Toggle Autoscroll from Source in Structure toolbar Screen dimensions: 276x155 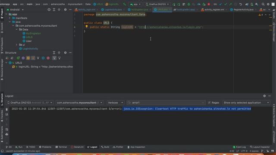click(x=60, y=58)
